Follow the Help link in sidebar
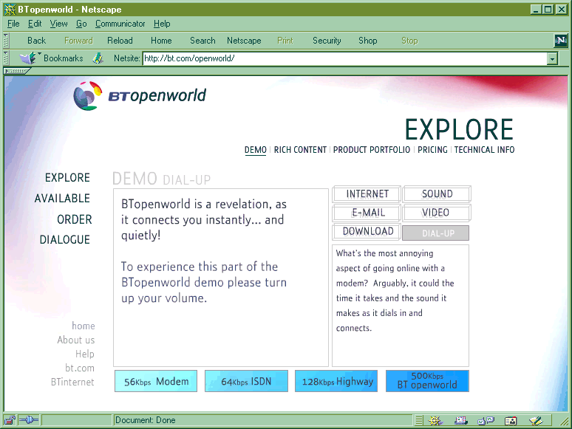572x429 pixels. click(85, 354)
